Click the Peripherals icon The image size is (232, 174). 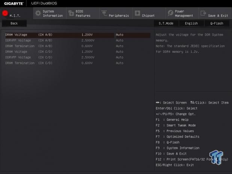pyautogui.click(x=104, y=13)
